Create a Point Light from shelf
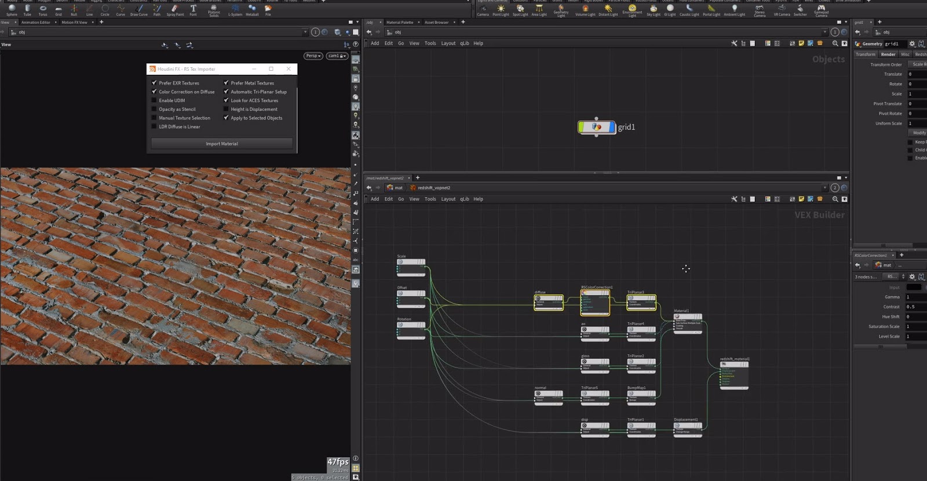This screenshot has height=481, width=927. pyautogui.click(x=501, y=10)
